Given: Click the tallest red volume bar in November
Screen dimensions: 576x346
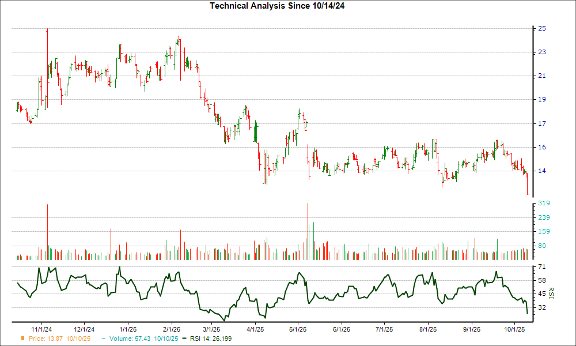Looking at the screenshot, I should 47,231.
